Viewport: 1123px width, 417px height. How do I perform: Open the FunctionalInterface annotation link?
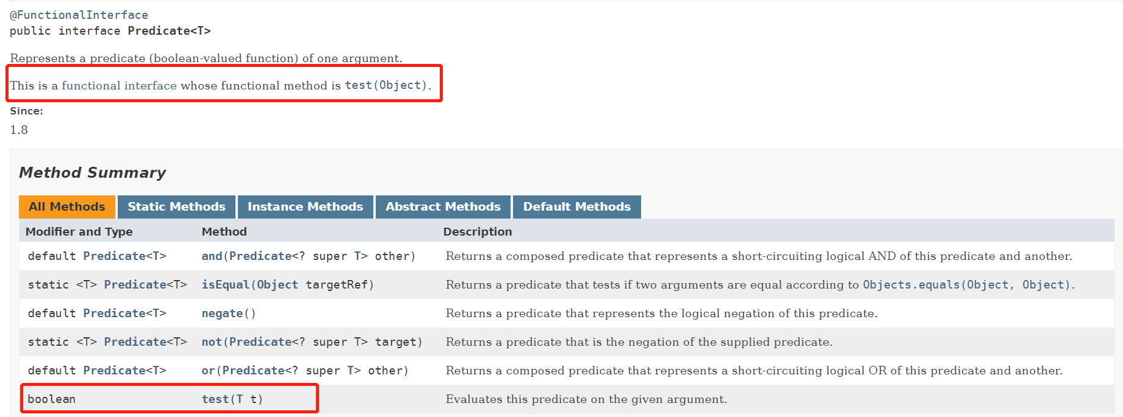[79, 15]
